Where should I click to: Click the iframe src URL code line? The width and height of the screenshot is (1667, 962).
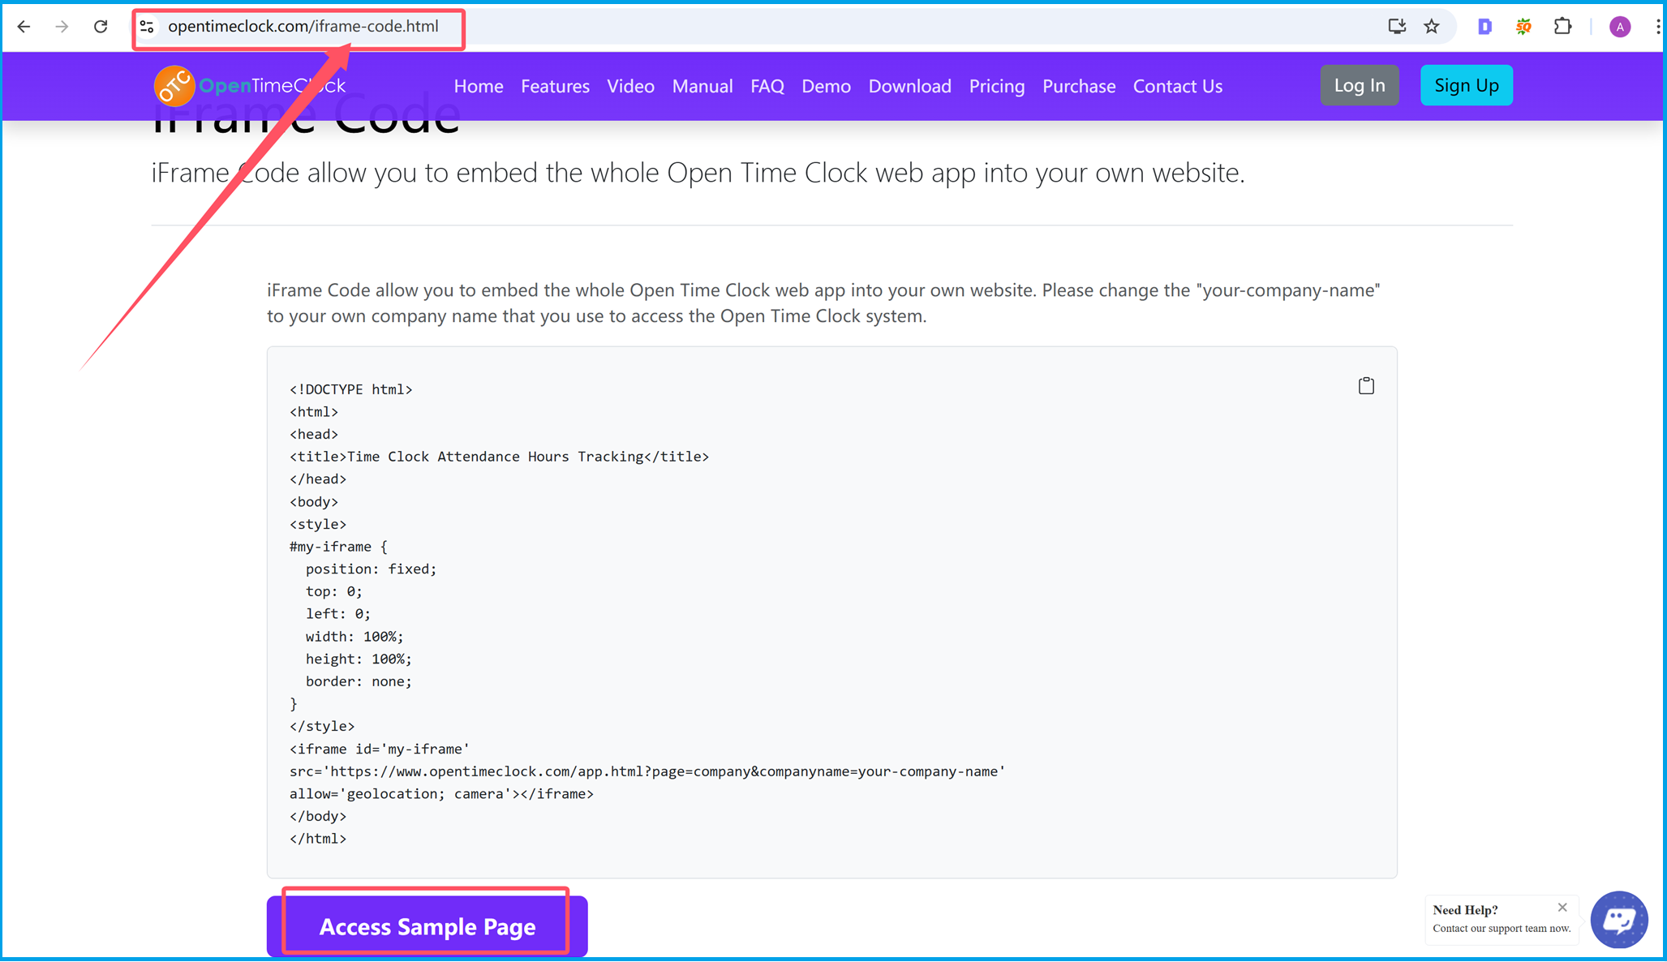647,771
